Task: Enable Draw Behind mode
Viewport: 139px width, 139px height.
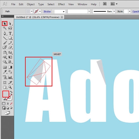Action: click(8, 108)
